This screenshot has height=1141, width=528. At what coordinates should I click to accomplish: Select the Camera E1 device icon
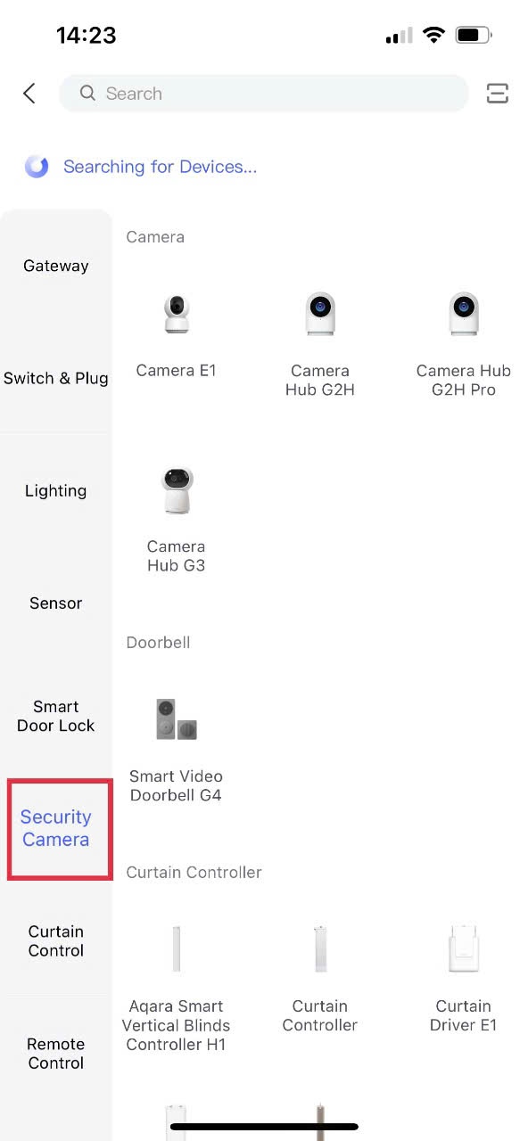tap(176, 312)
